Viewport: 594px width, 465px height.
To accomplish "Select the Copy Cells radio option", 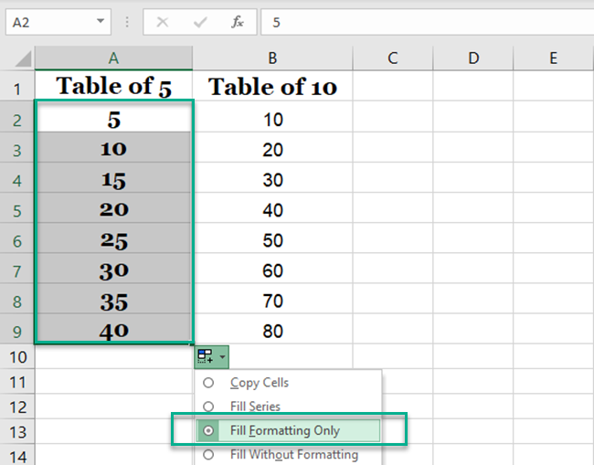I will pyautogui.click(x=208, y=383).
